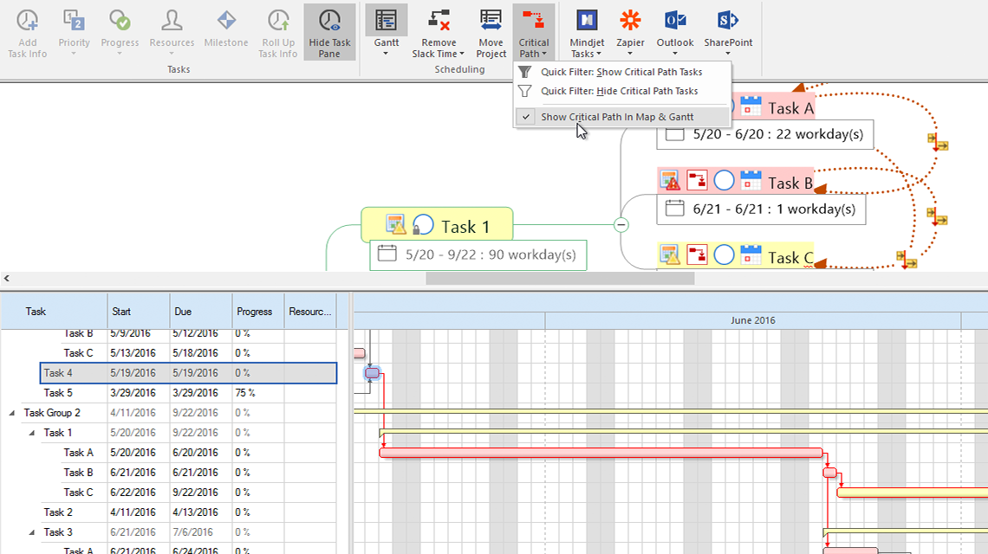Click the progress circle on Task B
The height and width of the screenshot is (554, 988).
point(724,181)
